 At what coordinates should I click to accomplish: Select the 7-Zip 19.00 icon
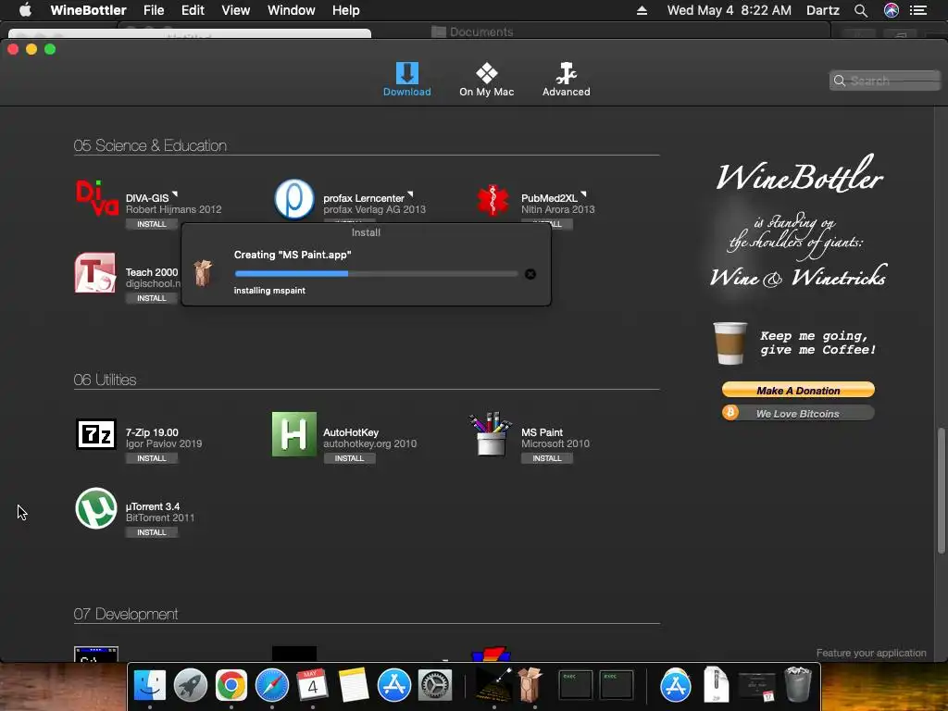[96, 434]
